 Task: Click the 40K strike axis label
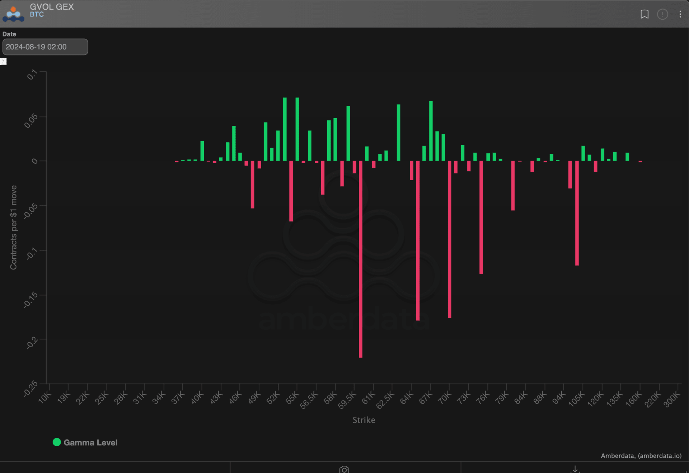coord(197,398)
